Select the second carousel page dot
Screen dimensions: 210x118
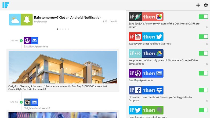60,29
